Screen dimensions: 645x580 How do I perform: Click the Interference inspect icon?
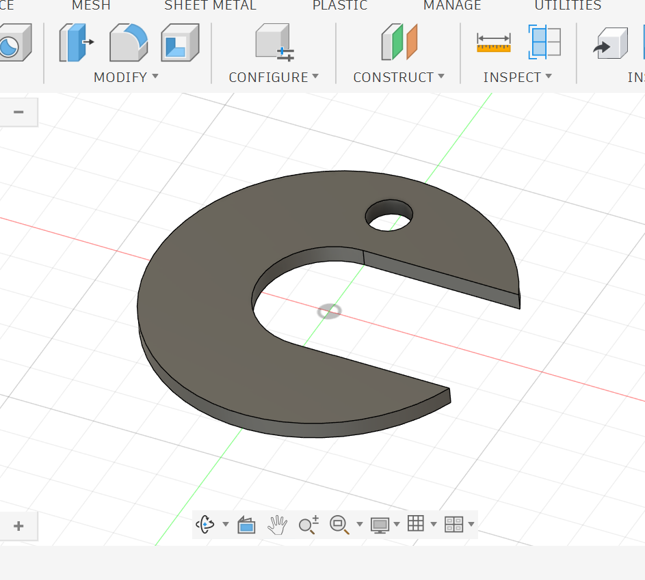coord(544,42)
